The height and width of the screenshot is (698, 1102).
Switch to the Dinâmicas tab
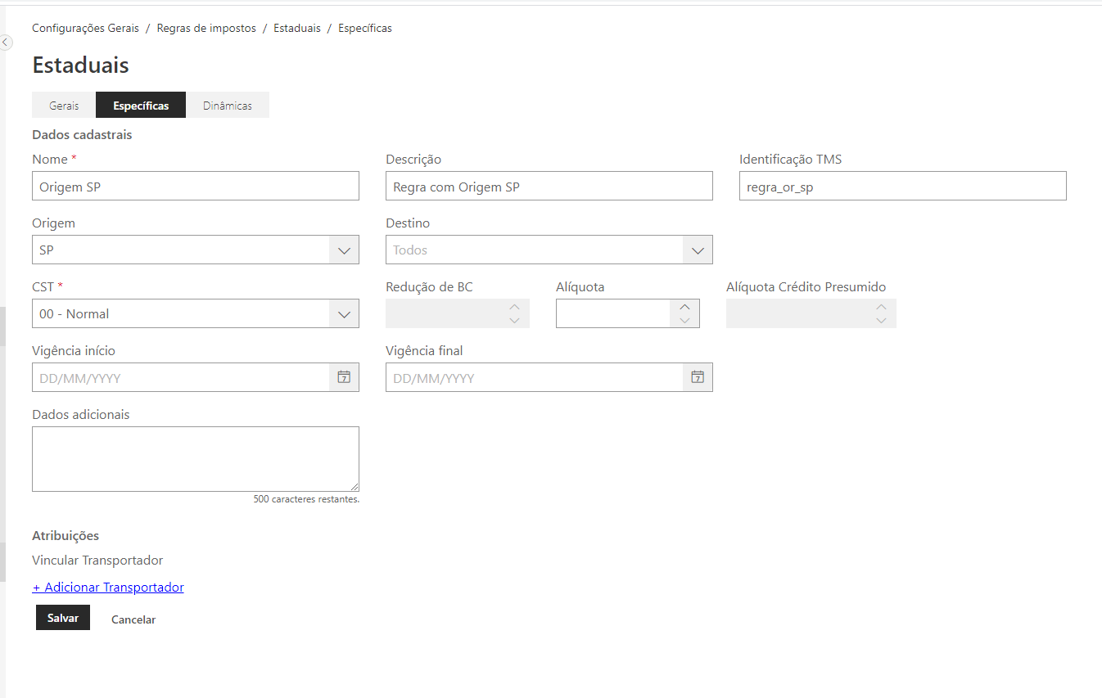(x=227, y=106)
